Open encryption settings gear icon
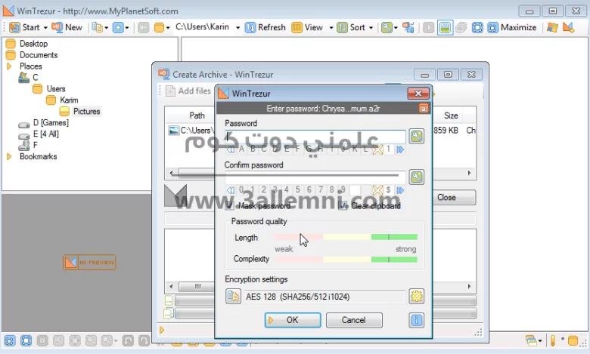 [x=416, y=297]
